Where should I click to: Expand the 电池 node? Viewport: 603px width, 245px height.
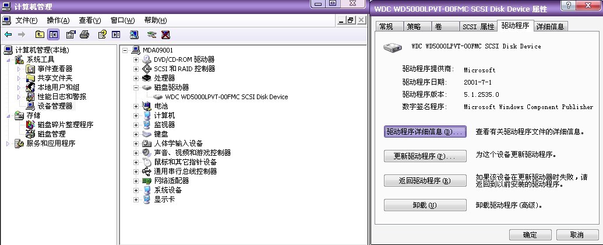pos(136,106)
